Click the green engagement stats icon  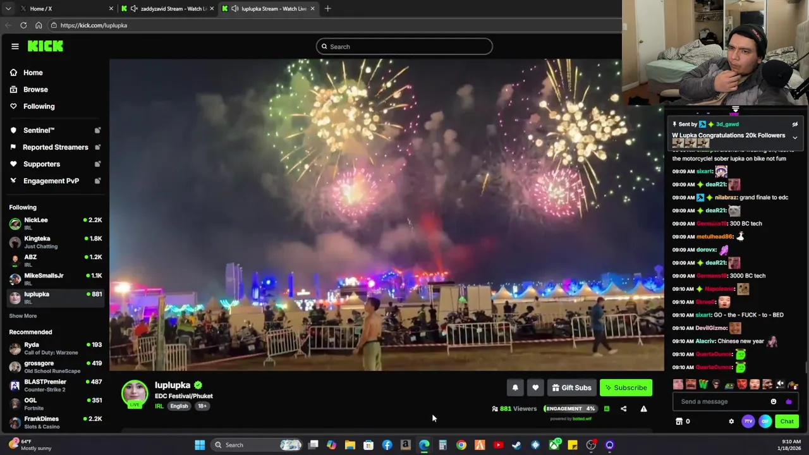pos(606,409)
